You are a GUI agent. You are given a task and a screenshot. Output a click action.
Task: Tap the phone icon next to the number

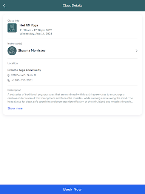tap(9, 80)
